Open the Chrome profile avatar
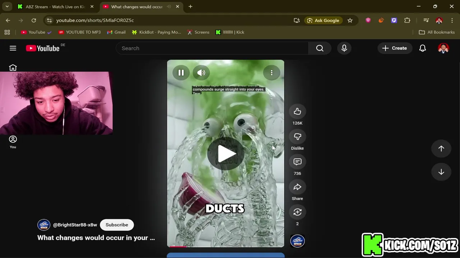 pyautogui.click(x=439, y=20)
